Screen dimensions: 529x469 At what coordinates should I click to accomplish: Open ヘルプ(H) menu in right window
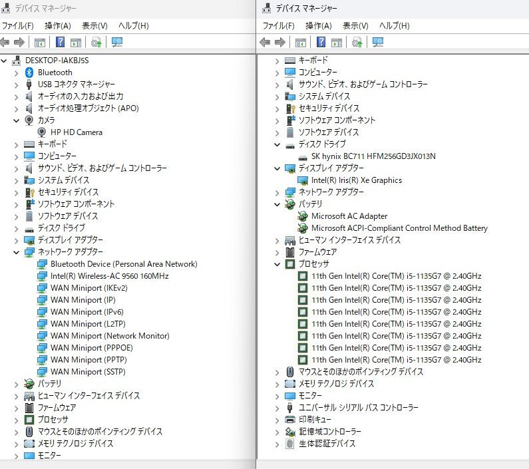point(395,26)
